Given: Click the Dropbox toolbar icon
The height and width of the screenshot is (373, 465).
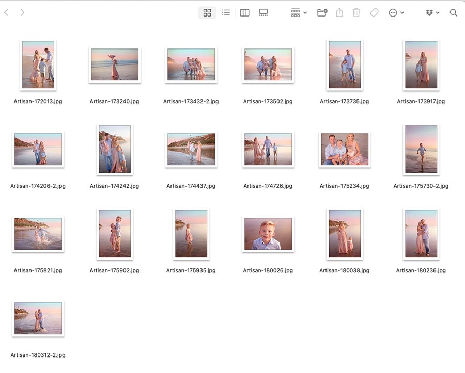Looking at the screenshot, I should click(x=429, y=12).
